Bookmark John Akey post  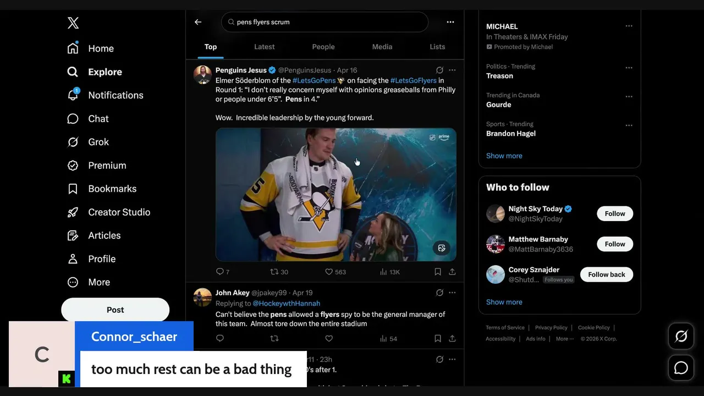point(438,339)
